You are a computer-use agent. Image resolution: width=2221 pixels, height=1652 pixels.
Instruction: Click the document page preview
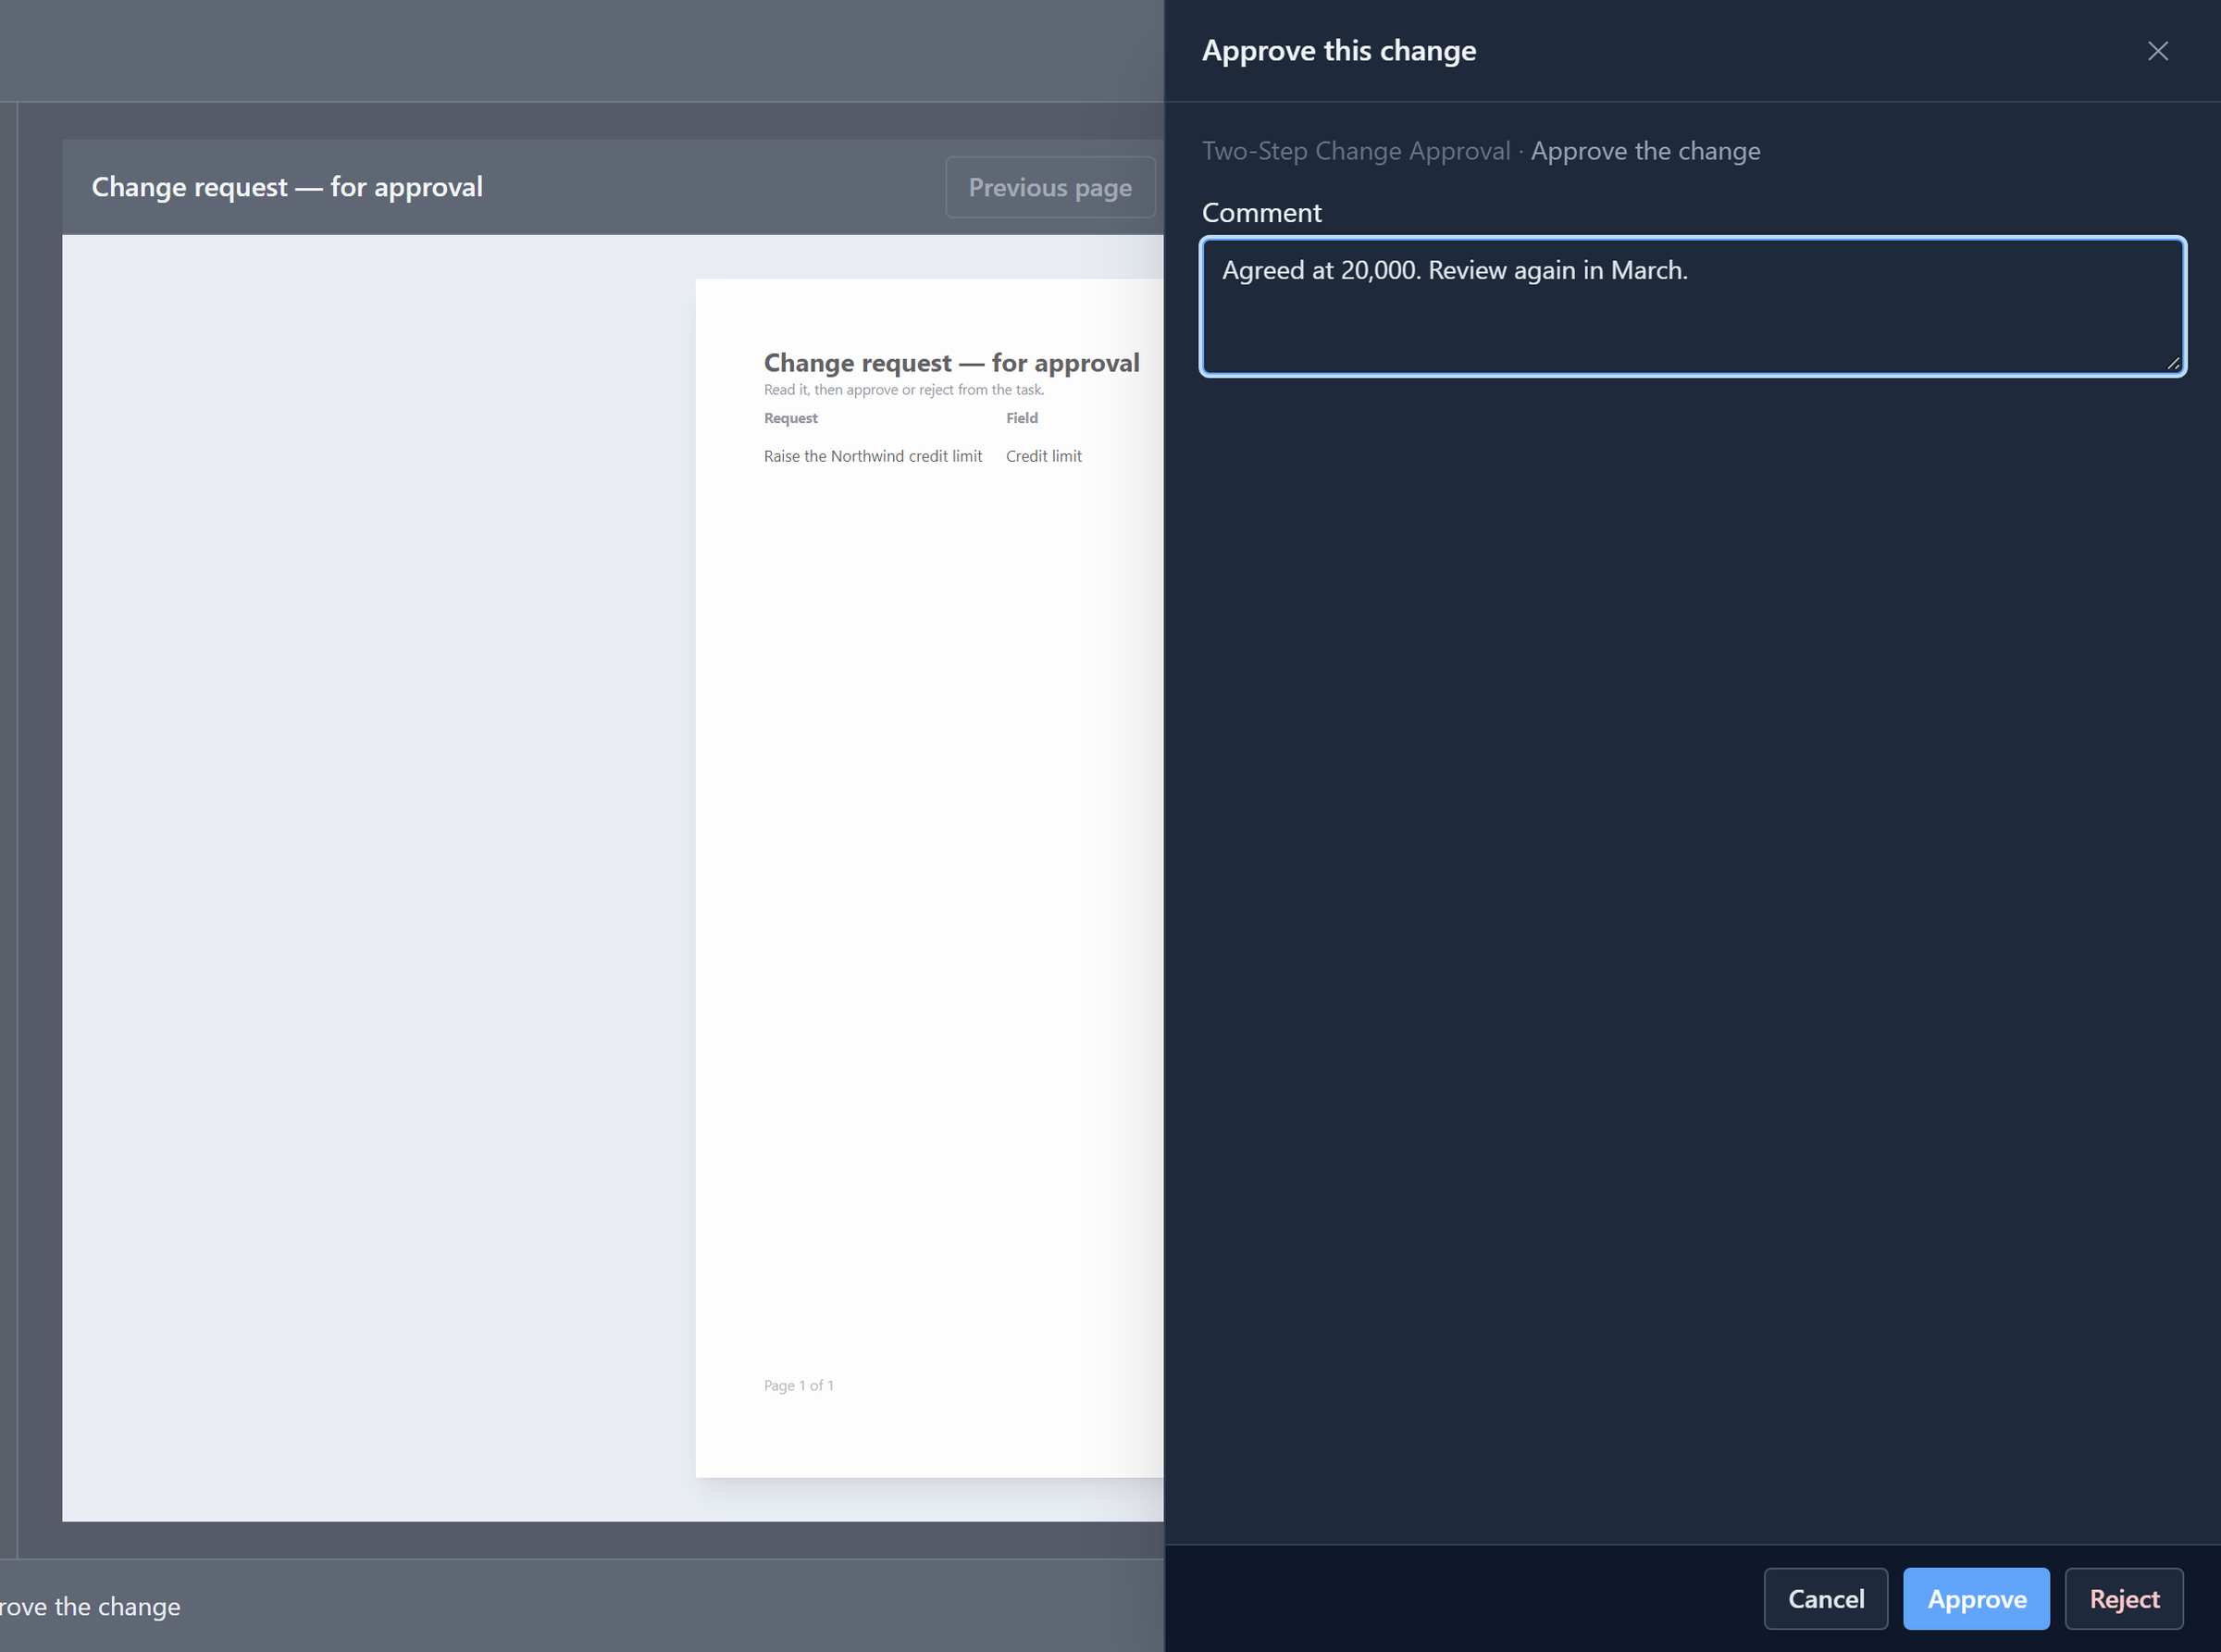point(929,878)
